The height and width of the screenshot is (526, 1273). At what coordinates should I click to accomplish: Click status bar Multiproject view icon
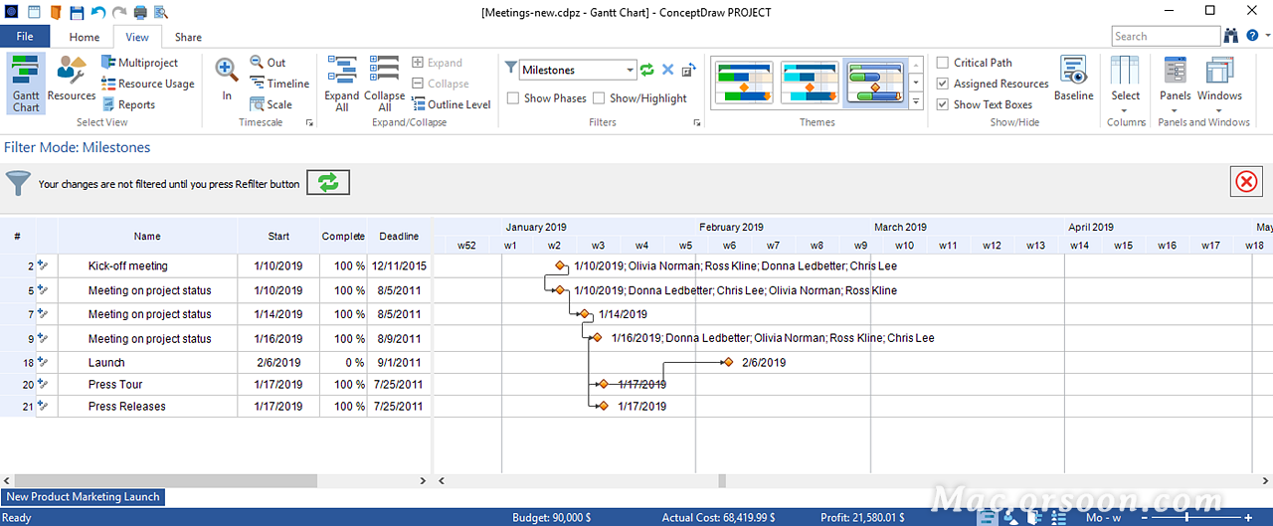(x=1033, y=517)
